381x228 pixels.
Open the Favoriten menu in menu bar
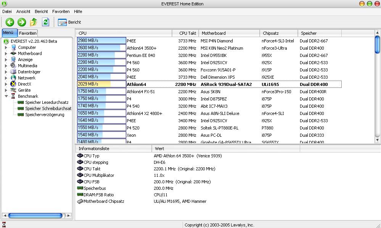61,11
